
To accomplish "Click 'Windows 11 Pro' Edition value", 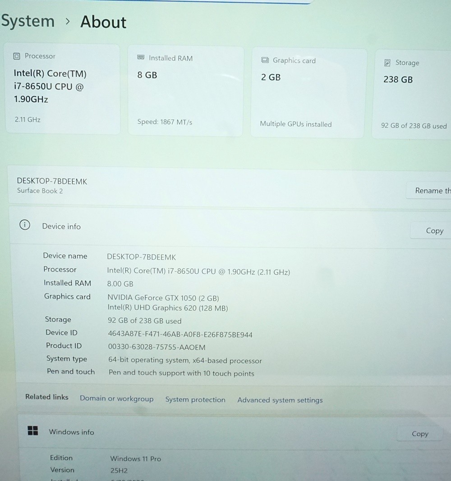I will 135,458.
